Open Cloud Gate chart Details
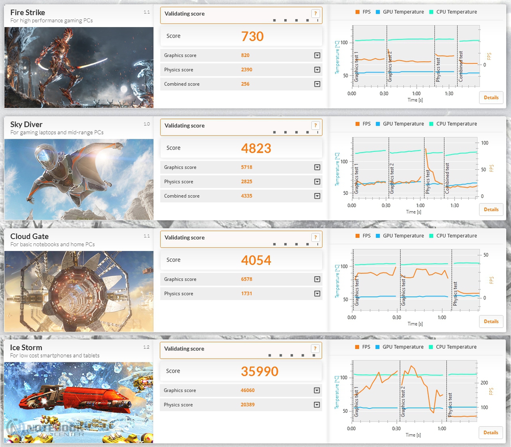The width and height of the screenshot is (511, 447). point(491,321)
